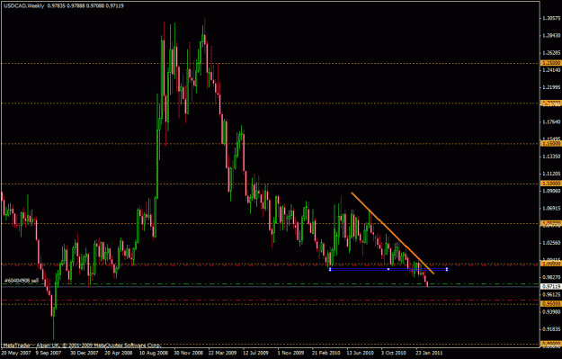Click the orange 0.95000 level price tag
This screenshot has height=359, width=562.
click(551, 304)
